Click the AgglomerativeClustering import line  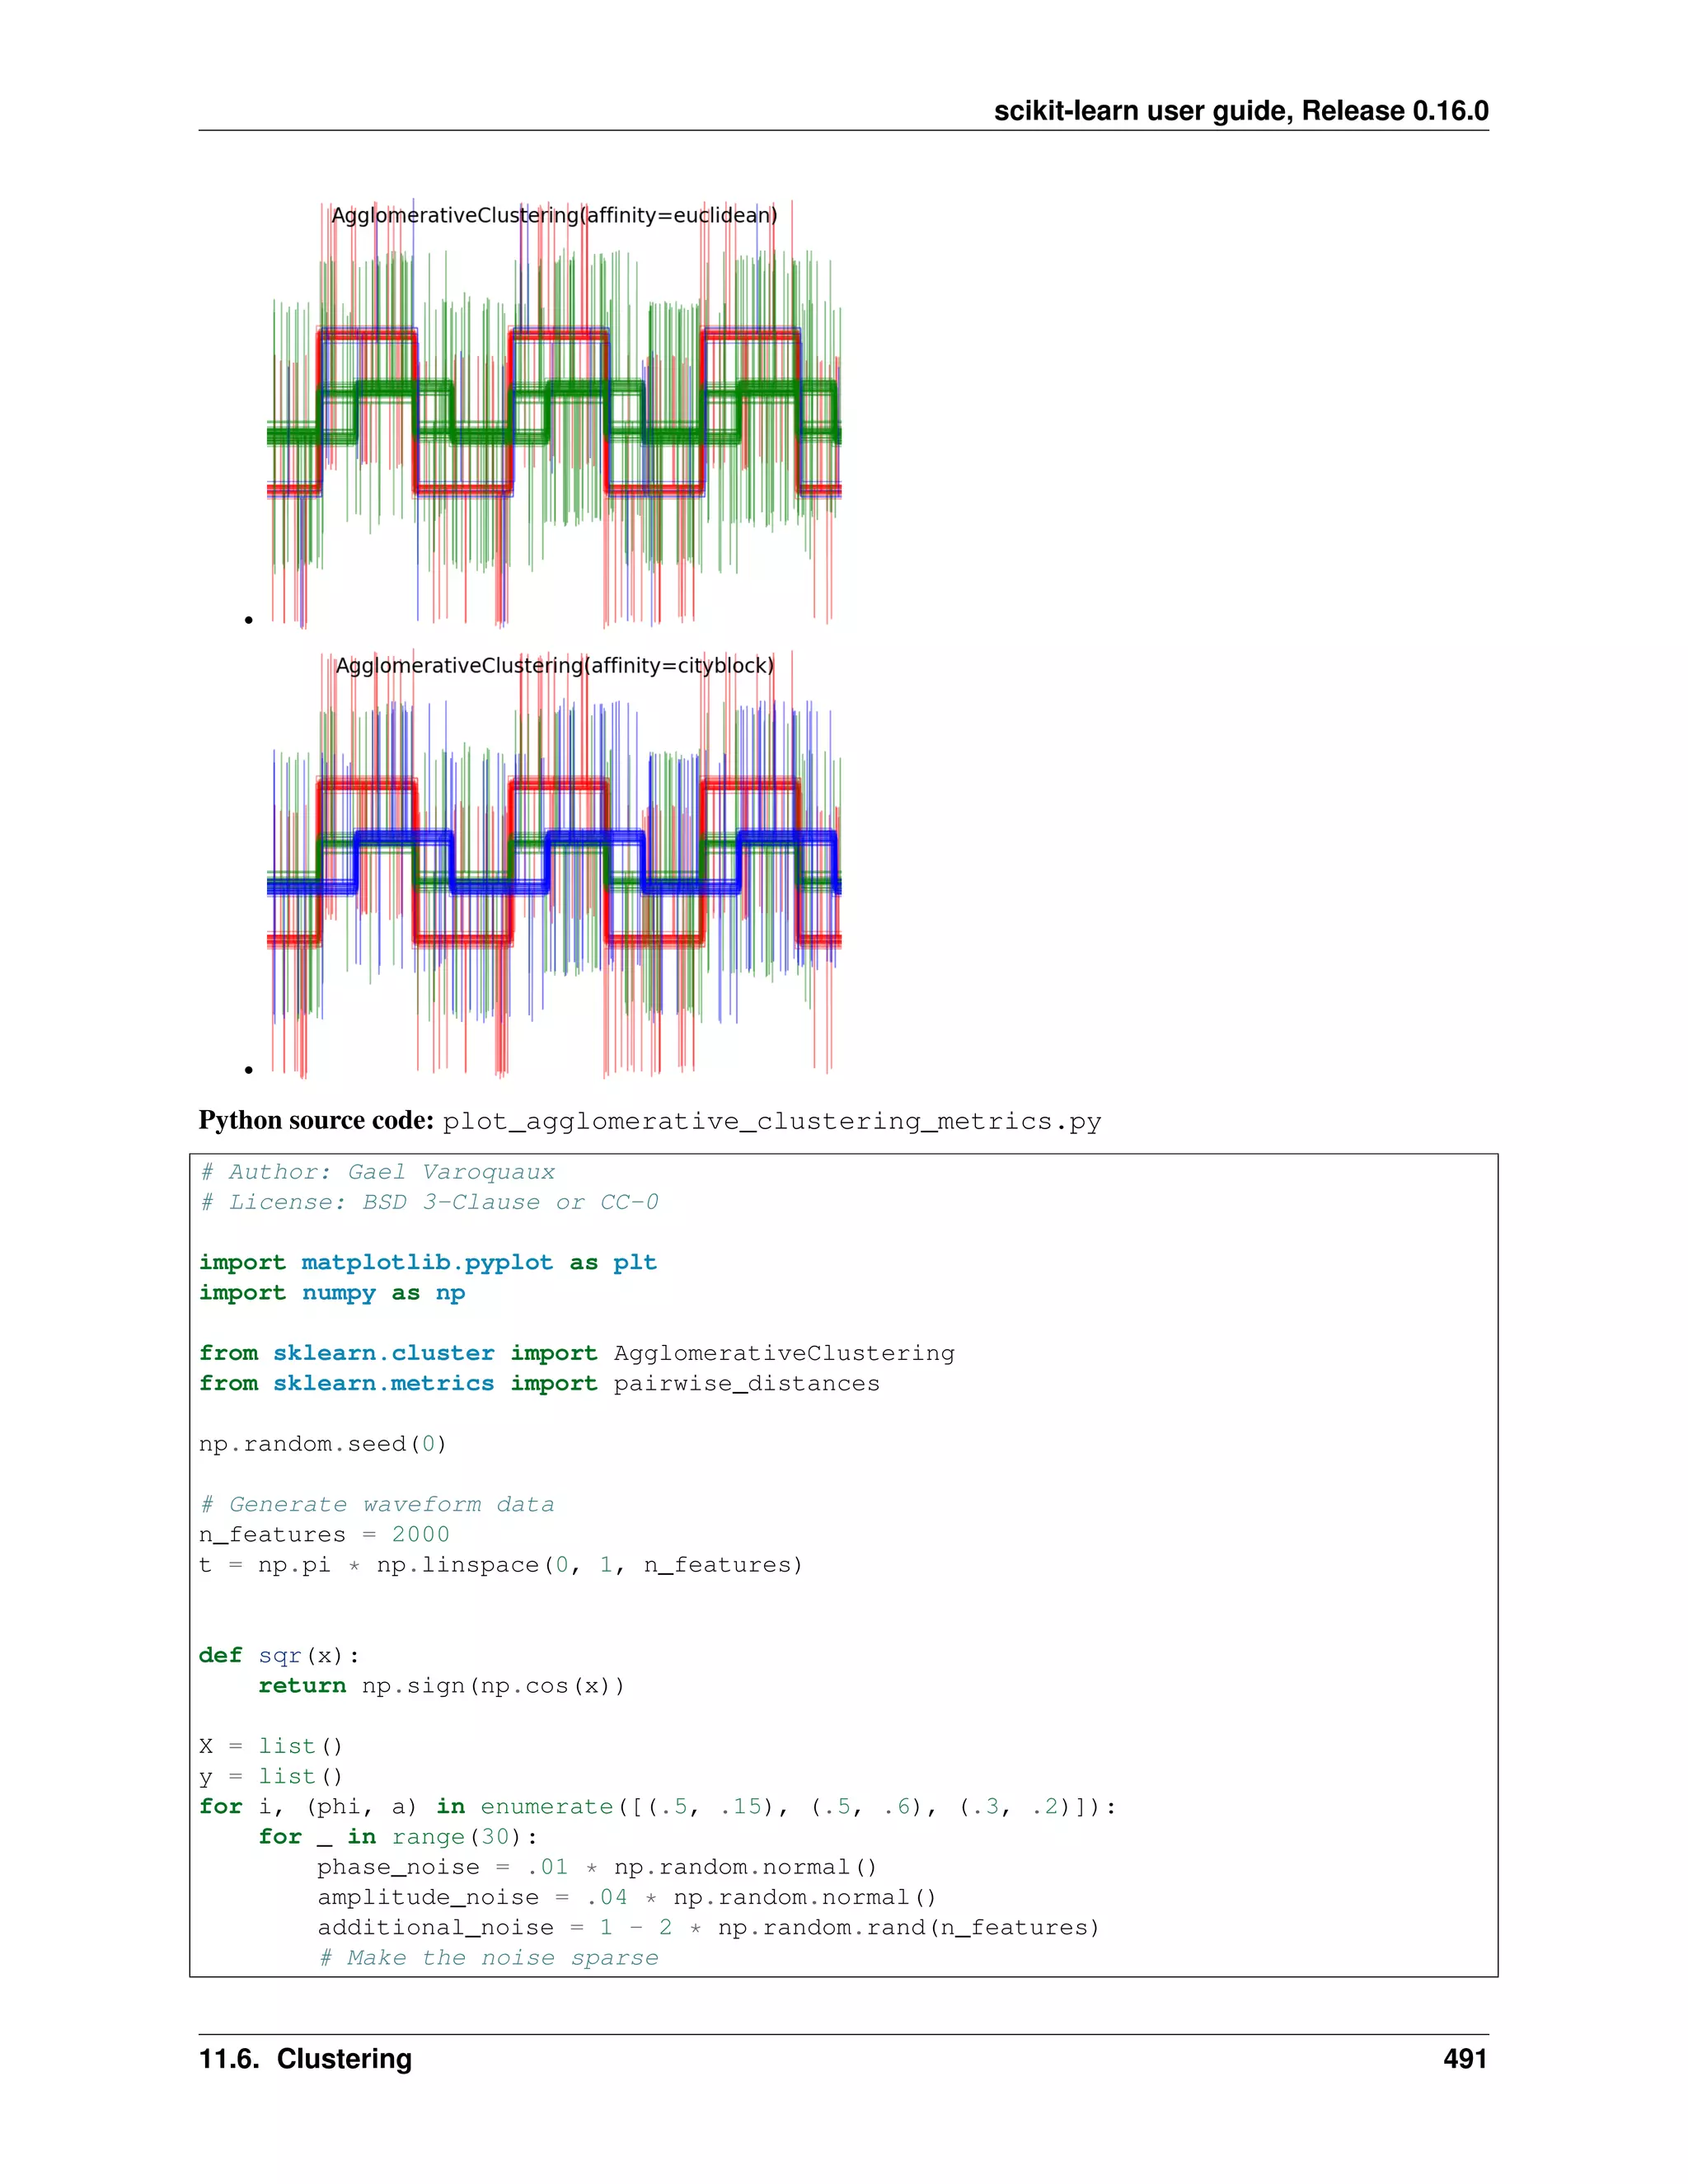click(x=577, y=1353)
